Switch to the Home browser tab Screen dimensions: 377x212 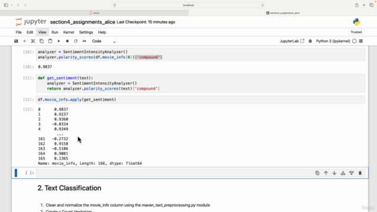click(94, 13)
